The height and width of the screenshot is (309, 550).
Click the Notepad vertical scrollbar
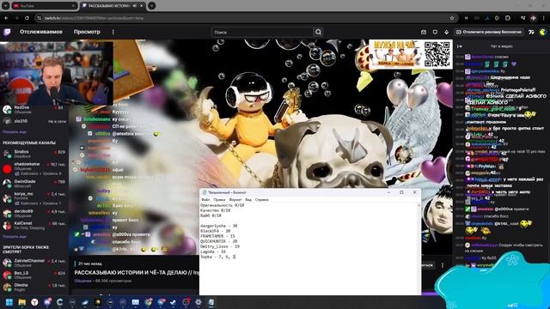click(419, 249)
